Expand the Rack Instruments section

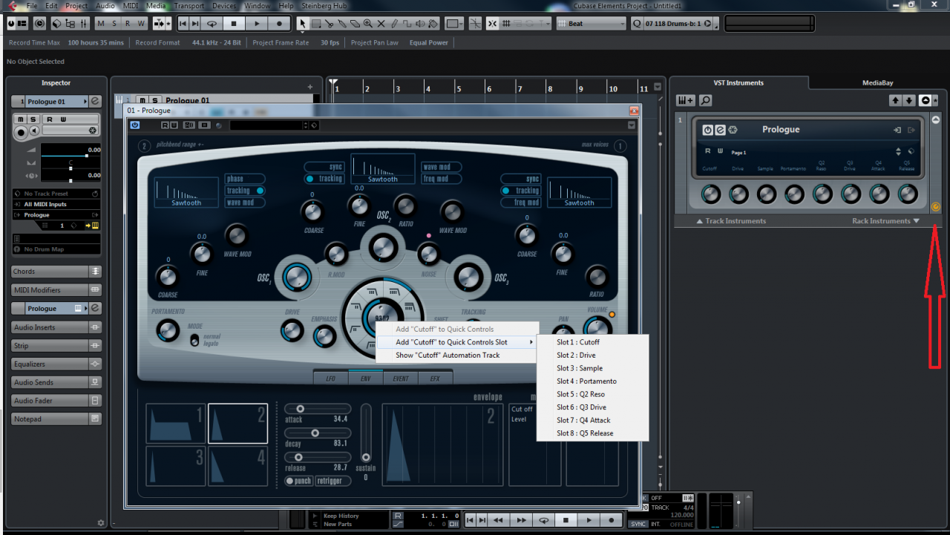pyautogui.click(x=885, y=221)
